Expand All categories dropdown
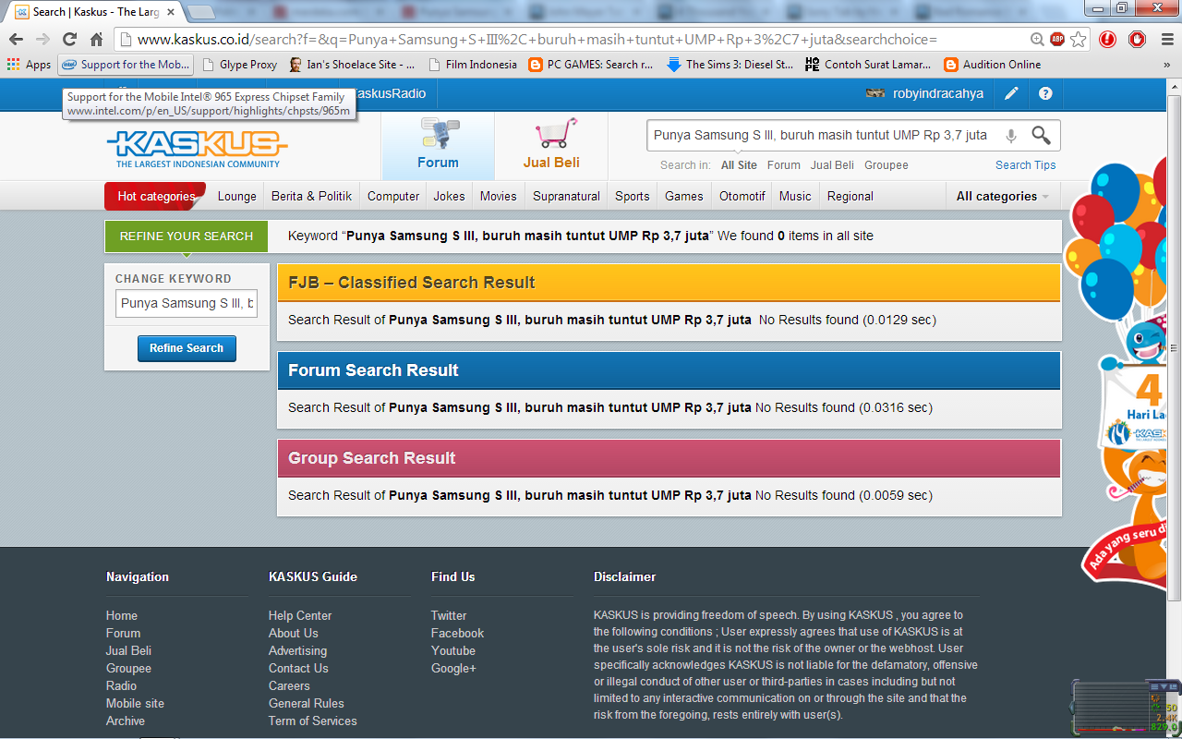Viewport: 1182px width, 739px height. click(1003, 196)
